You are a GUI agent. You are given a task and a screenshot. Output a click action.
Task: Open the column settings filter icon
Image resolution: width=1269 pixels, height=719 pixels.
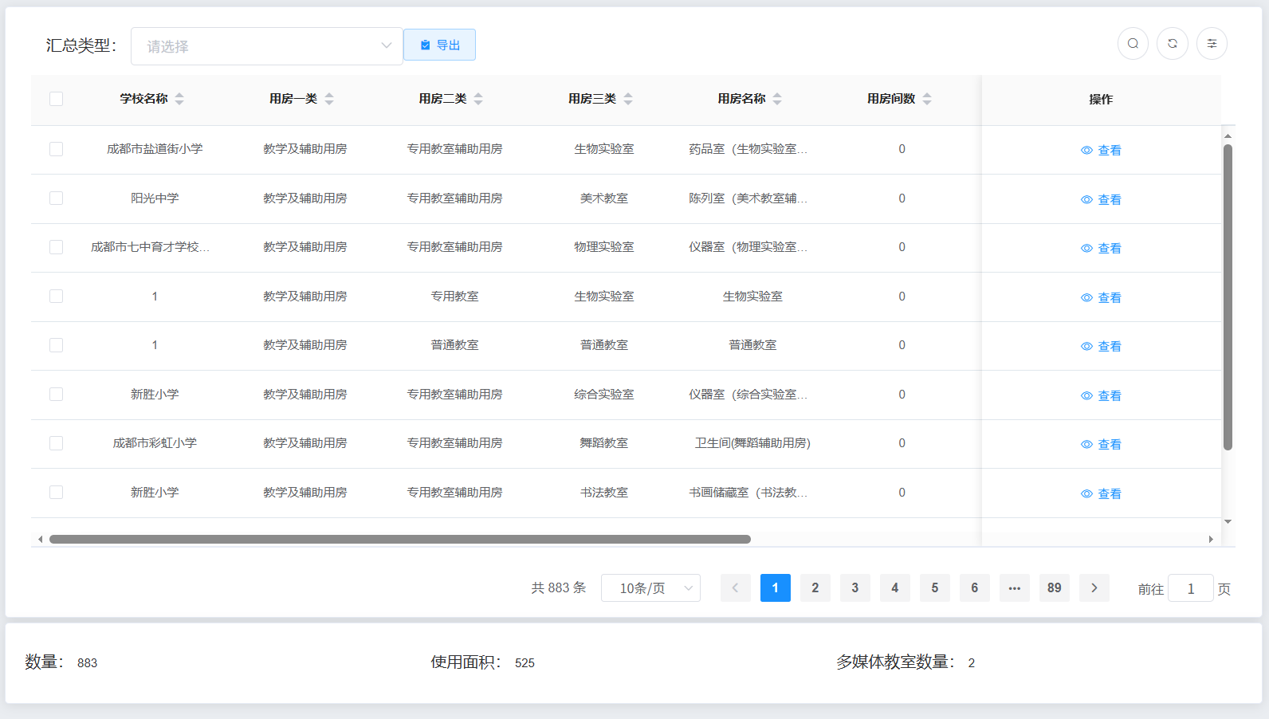coord(1212,44)
